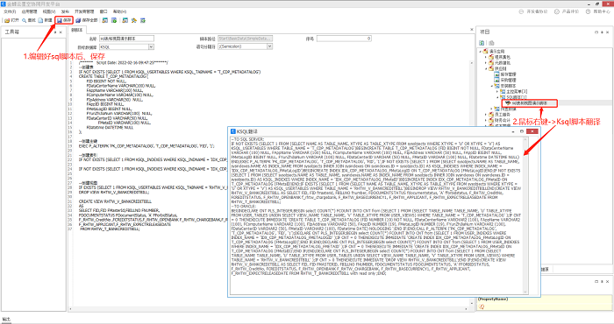614x324 pixels.
Task: Switch to the script editor tab
Action: 77,30
